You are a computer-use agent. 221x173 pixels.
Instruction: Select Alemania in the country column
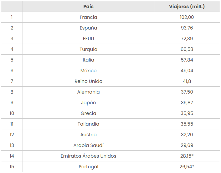click(x=88, y=92)
